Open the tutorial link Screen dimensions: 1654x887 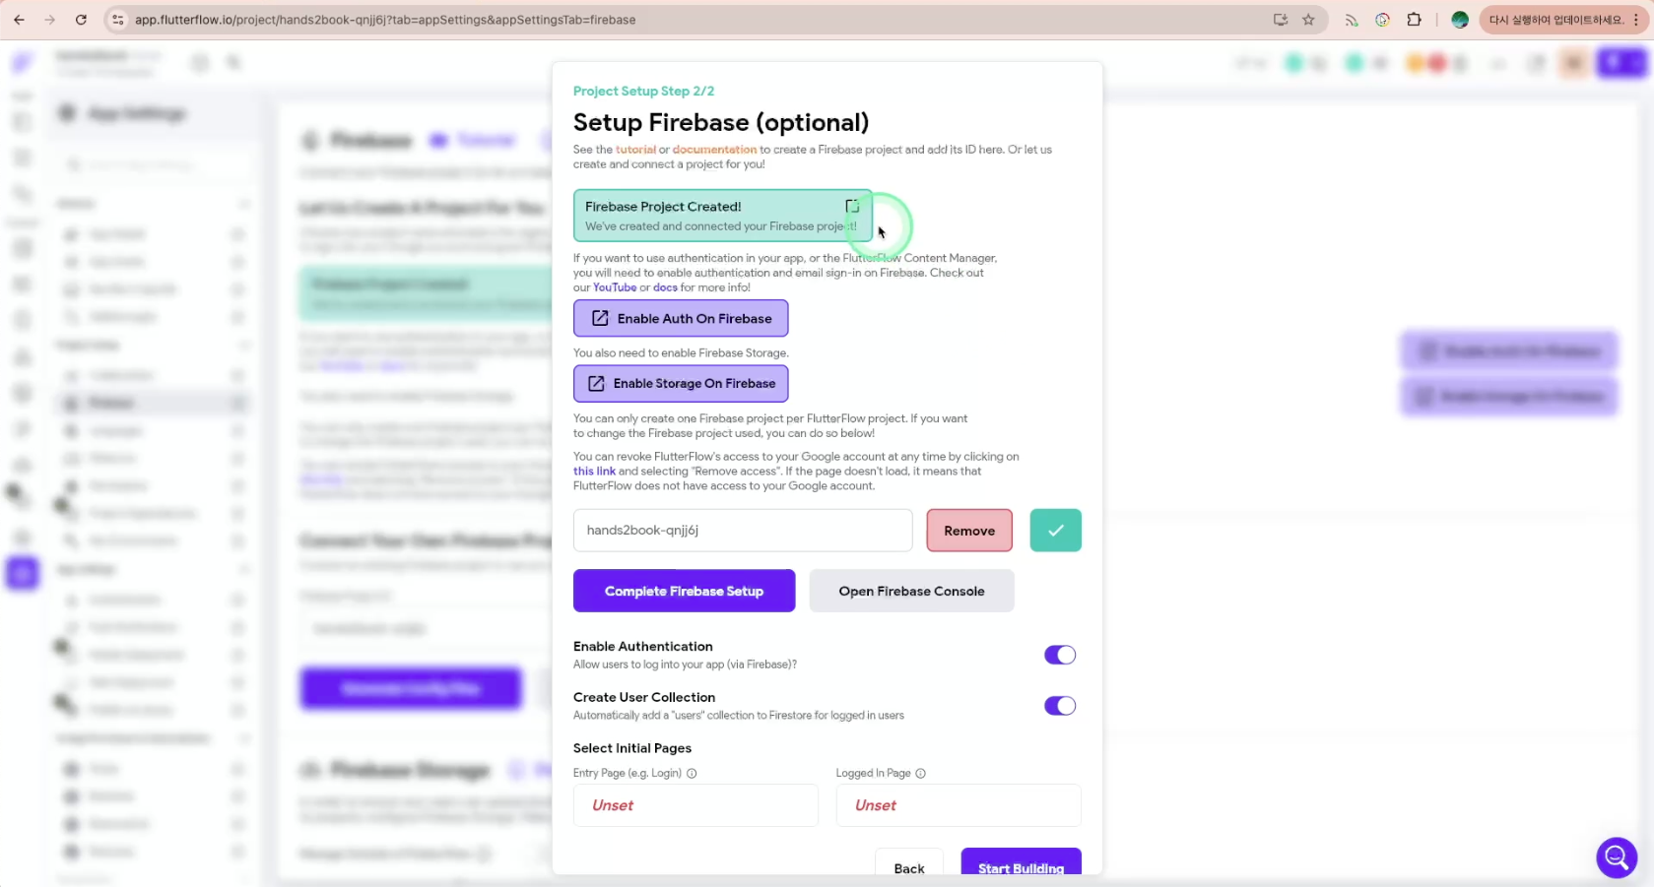635,150
